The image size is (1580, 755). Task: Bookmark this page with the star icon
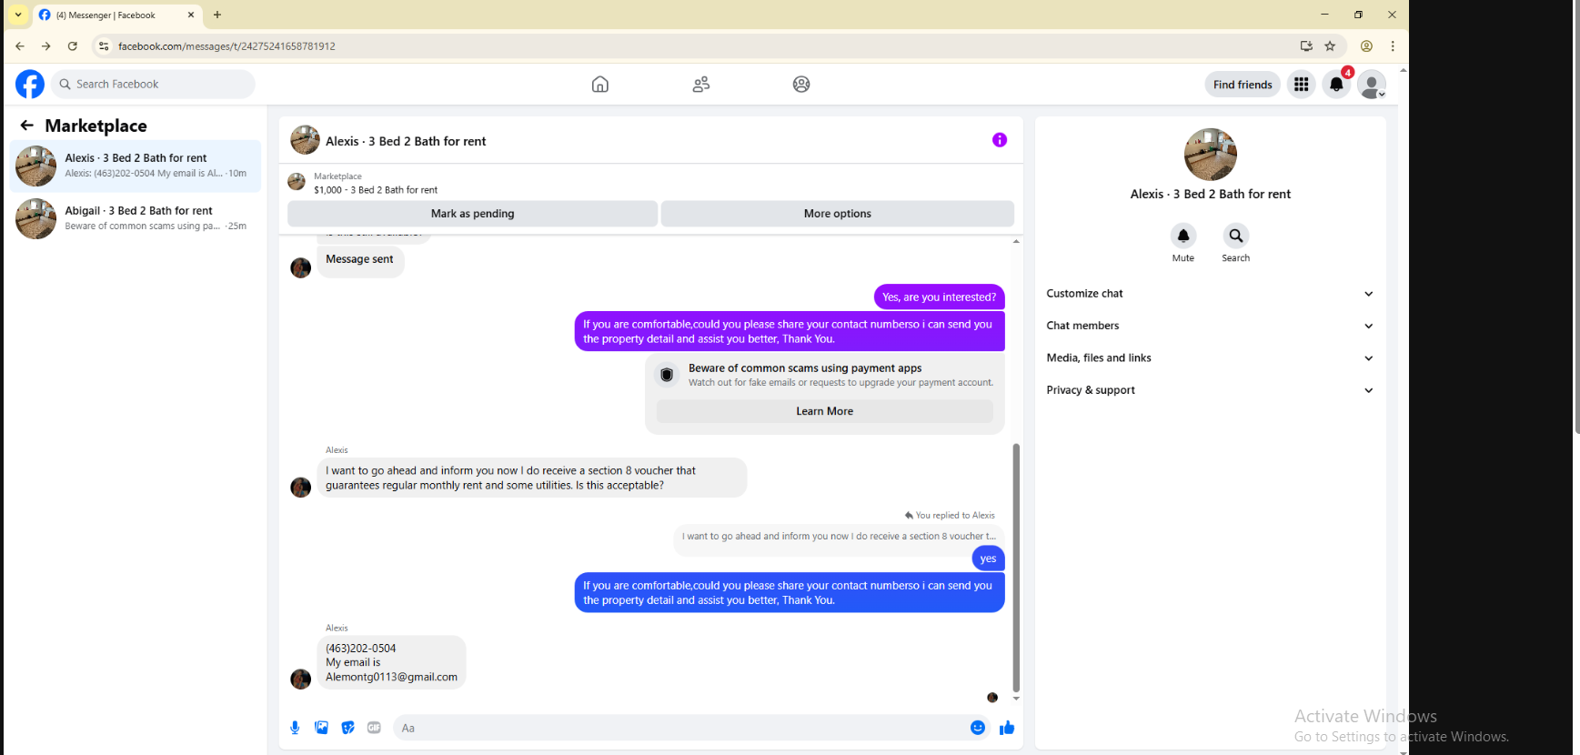(x=1330, y=46)
